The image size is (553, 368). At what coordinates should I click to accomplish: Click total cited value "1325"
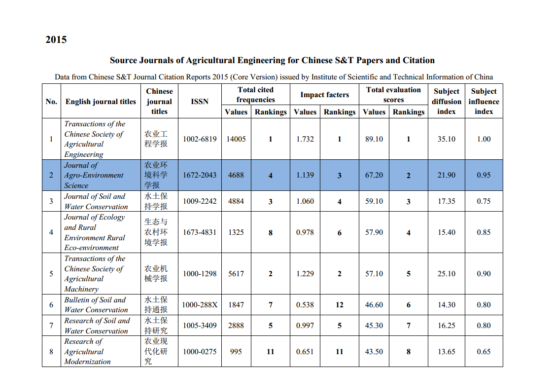[236, 232]
